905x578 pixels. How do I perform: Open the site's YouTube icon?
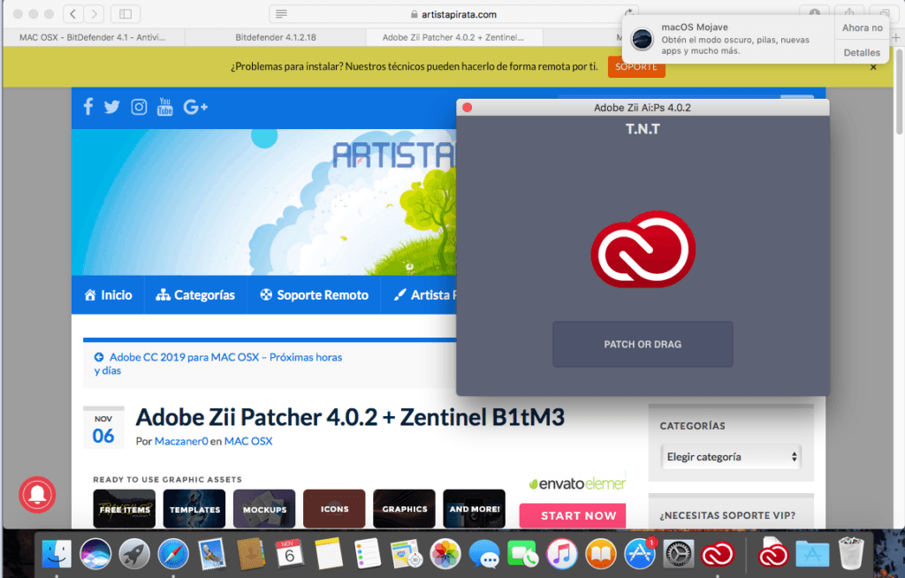(x=165, y=107)
